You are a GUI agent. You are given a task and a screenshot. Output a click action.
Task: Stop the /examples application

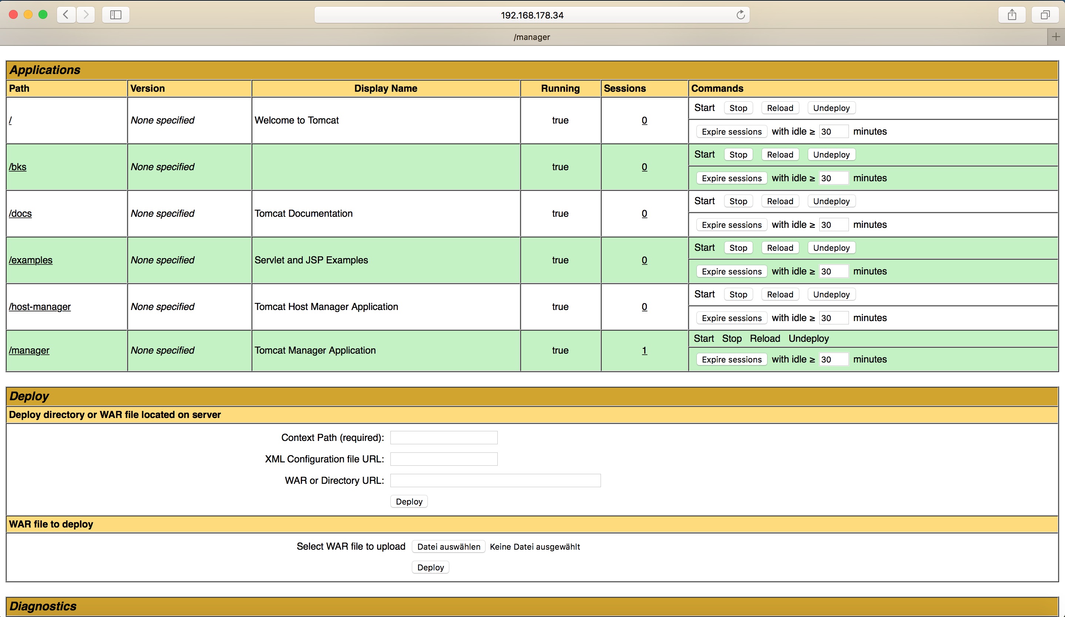coord(738,248)
